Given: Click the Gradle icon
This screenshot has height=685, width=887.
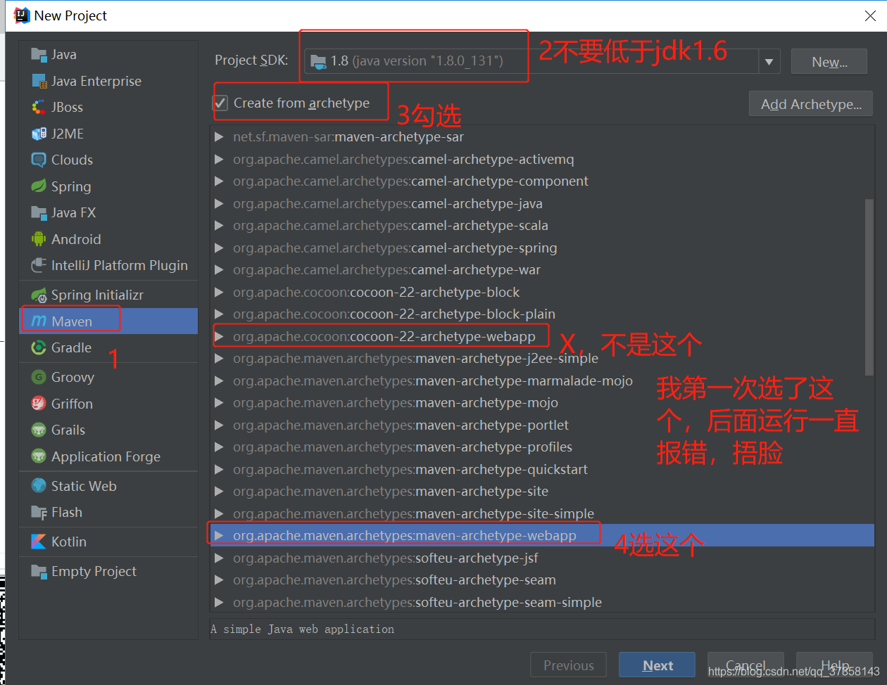Looking at the screenshot, I should [39, 347].
